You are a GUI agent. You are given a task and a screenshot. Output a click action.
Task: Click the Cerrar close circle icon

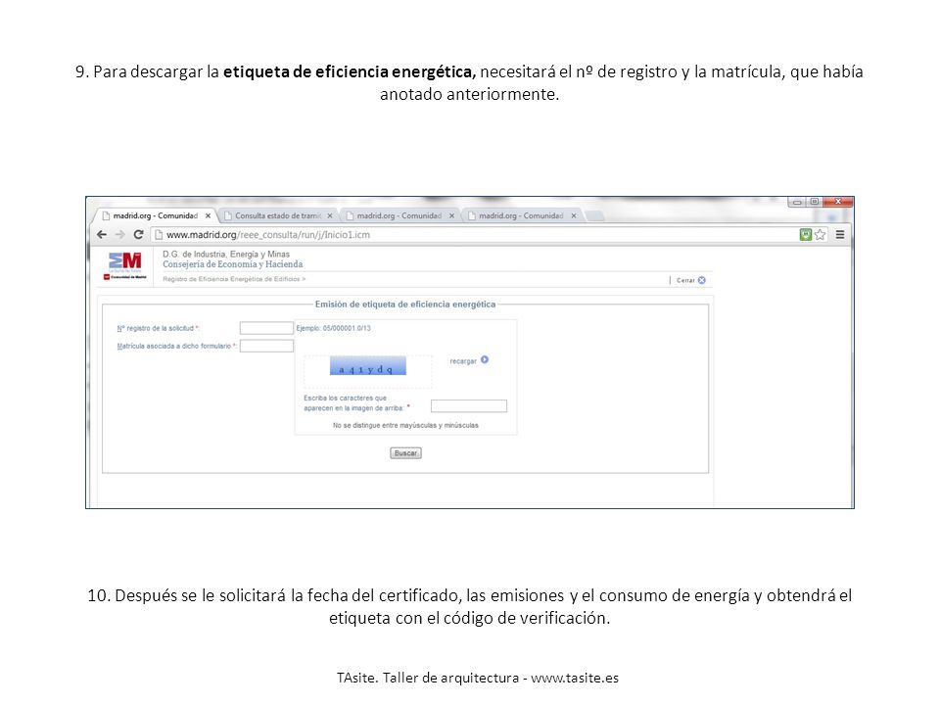[702, 280]
